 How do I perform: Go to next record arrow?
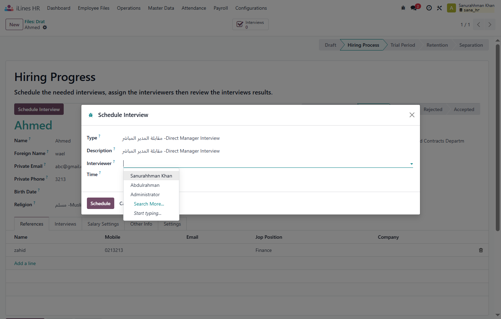[x=490, y=25]
